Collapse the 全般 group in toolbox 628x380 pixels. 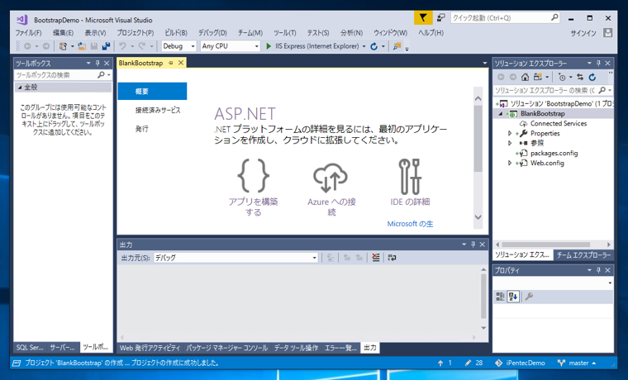(19, 88)
